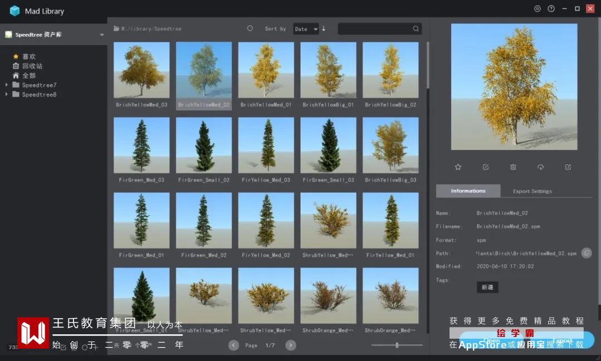This screenshot has width=601, height=361.
Task: Maximize the Mad Library window
Action: coord(577,8)
